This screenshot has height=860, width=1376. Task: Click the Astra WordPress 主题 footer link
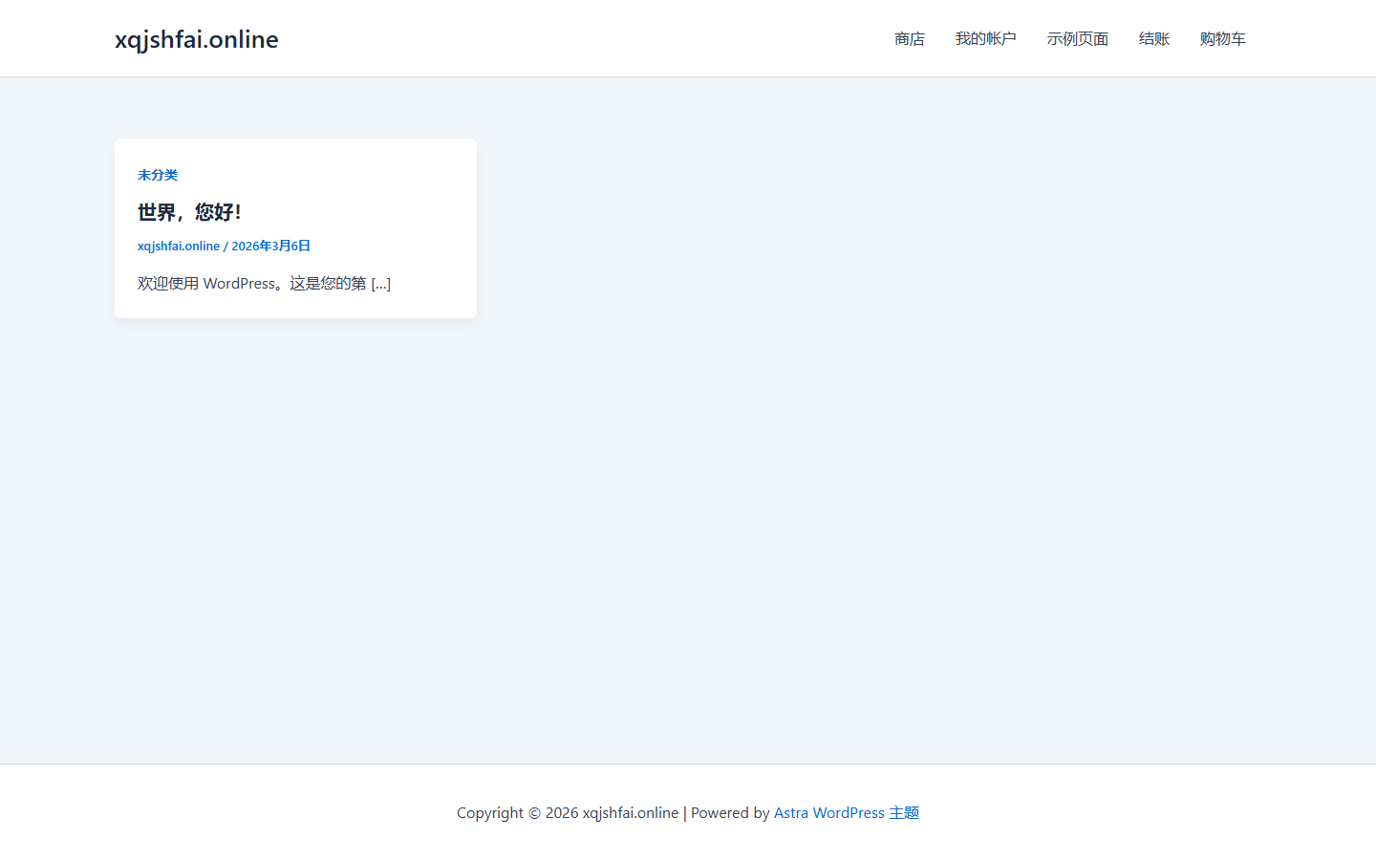(x=846, y=812)
